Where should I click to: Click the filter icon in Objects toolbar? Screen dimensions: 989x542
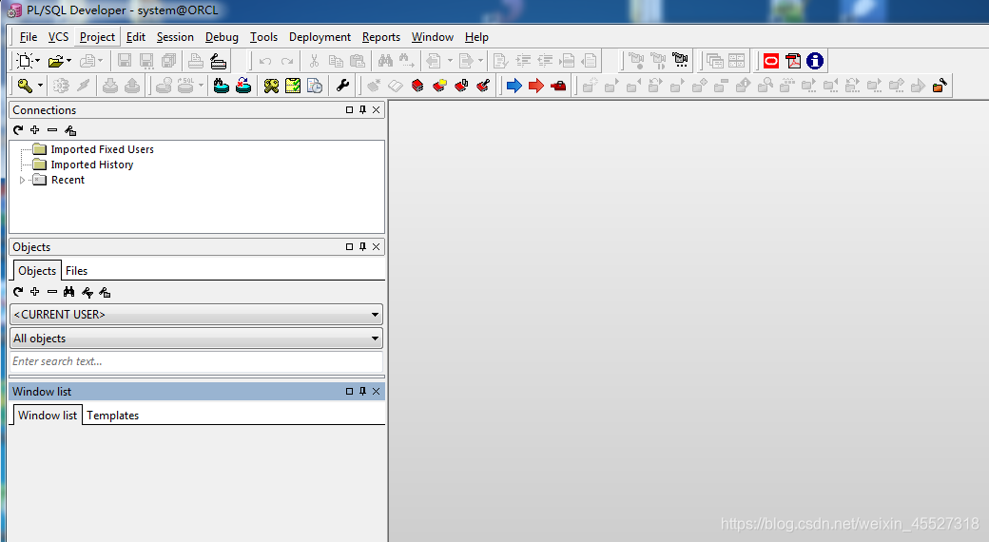pos(87,292)
